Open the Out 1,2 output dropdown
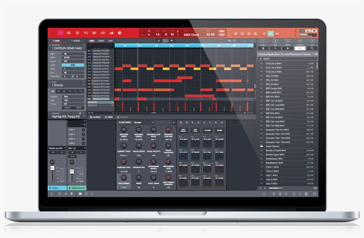Viewport: 364px width, 238px height. click(x=77, y=148)
